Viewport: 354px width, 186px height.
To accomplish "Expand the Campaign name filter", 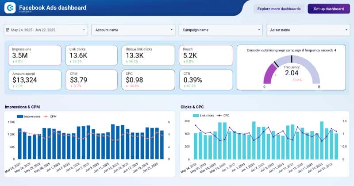I will click(221, 30).
